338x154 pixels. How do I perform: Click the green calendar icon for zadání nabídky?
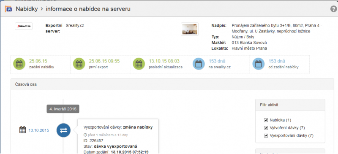[19, 64]
